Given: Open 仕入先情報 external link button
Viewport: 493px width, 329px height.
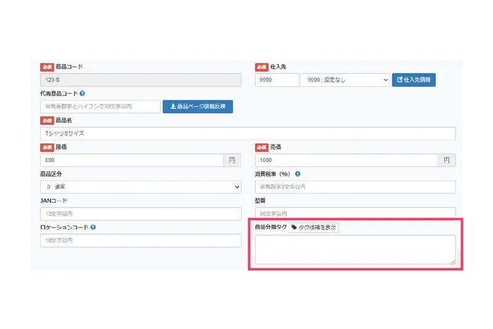Looking at the screenshot, I should point(414,80).
